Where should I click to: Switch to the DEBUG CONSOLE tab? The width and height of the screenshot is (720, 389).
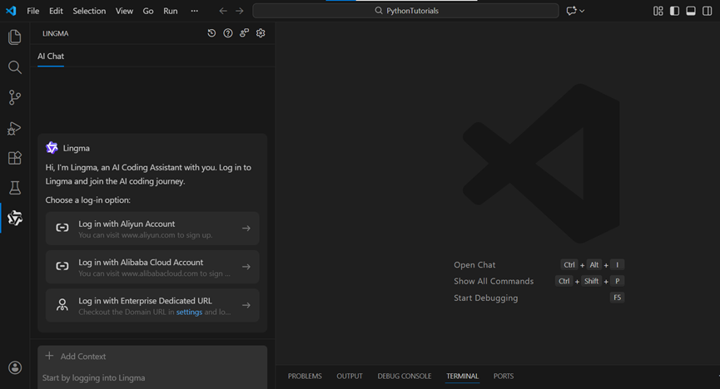pos(405,377)
